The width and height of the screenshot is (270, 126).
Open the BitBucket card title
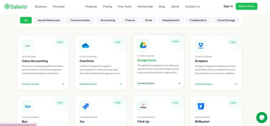(202, 122)
